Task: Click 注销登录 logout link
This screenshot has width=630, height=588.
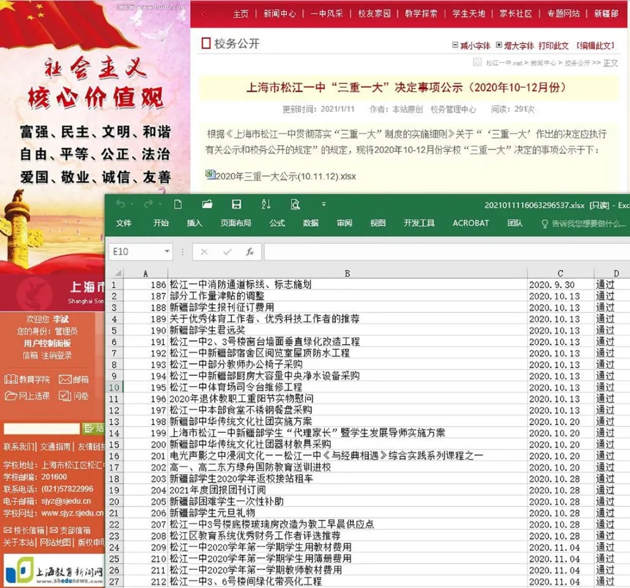Action: pyautogui.click(x=57, y=355)
